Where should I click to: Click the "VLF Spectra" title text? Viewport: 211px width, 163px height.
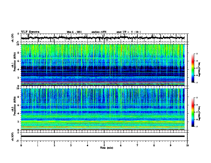coord(30,32)
